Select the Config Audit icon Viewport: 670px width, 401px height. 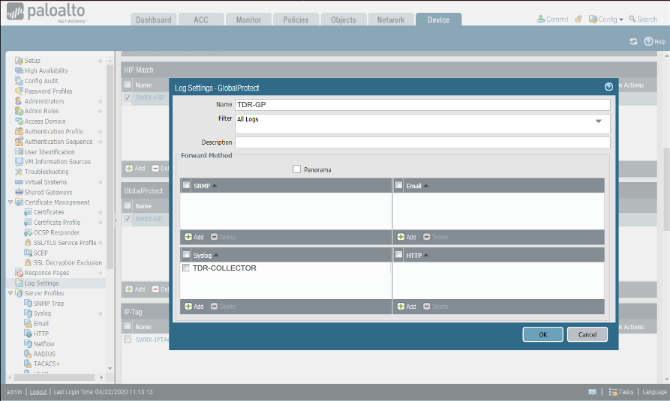click(x=19, y=81)
